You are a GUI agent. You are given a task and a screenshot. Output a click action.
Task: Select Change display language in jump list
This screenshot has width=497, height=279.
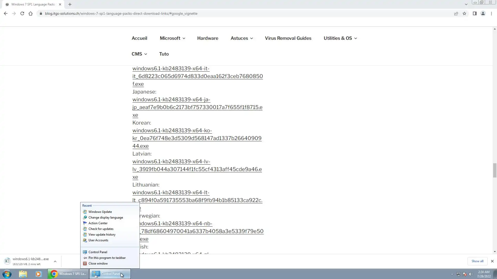click(106, 218)
